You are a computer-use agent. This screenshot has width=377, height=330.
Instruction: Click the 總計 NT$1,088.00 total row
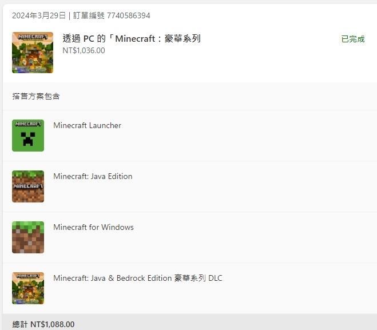tap(190, 322)
